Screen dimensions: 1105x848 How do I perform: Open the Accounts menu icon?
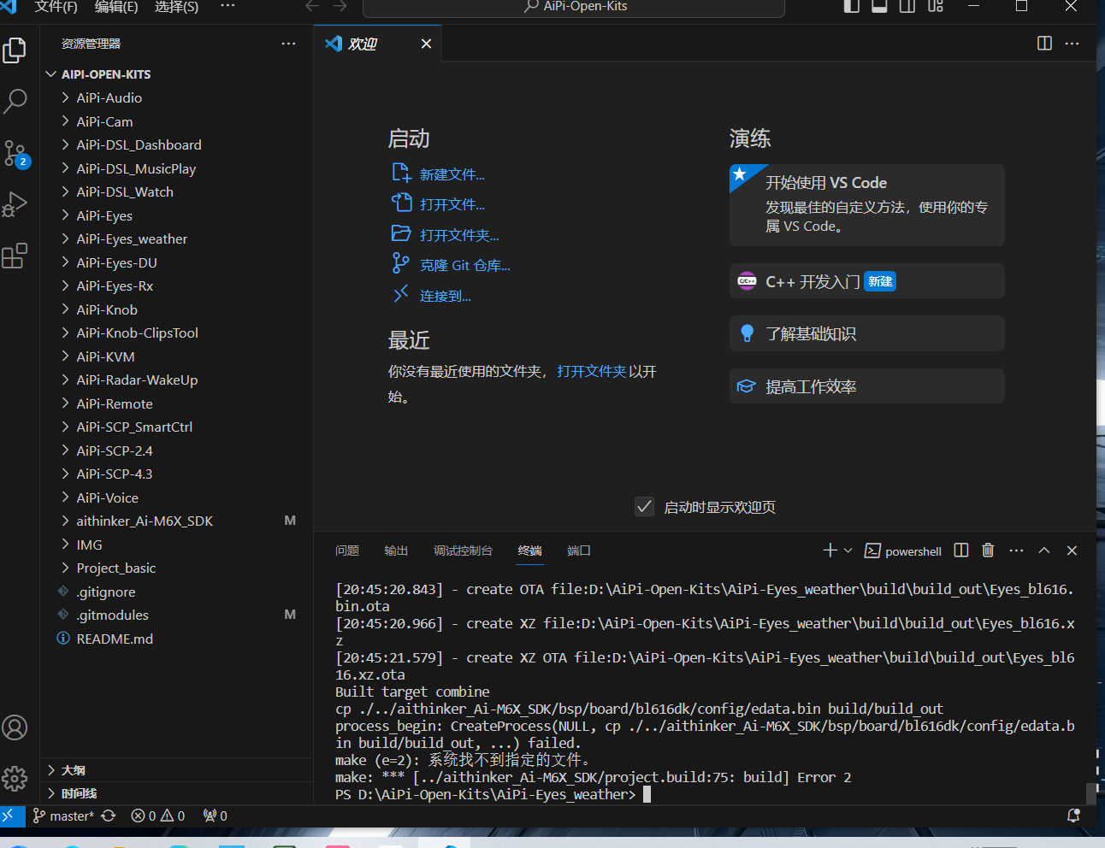click(15, 727)
